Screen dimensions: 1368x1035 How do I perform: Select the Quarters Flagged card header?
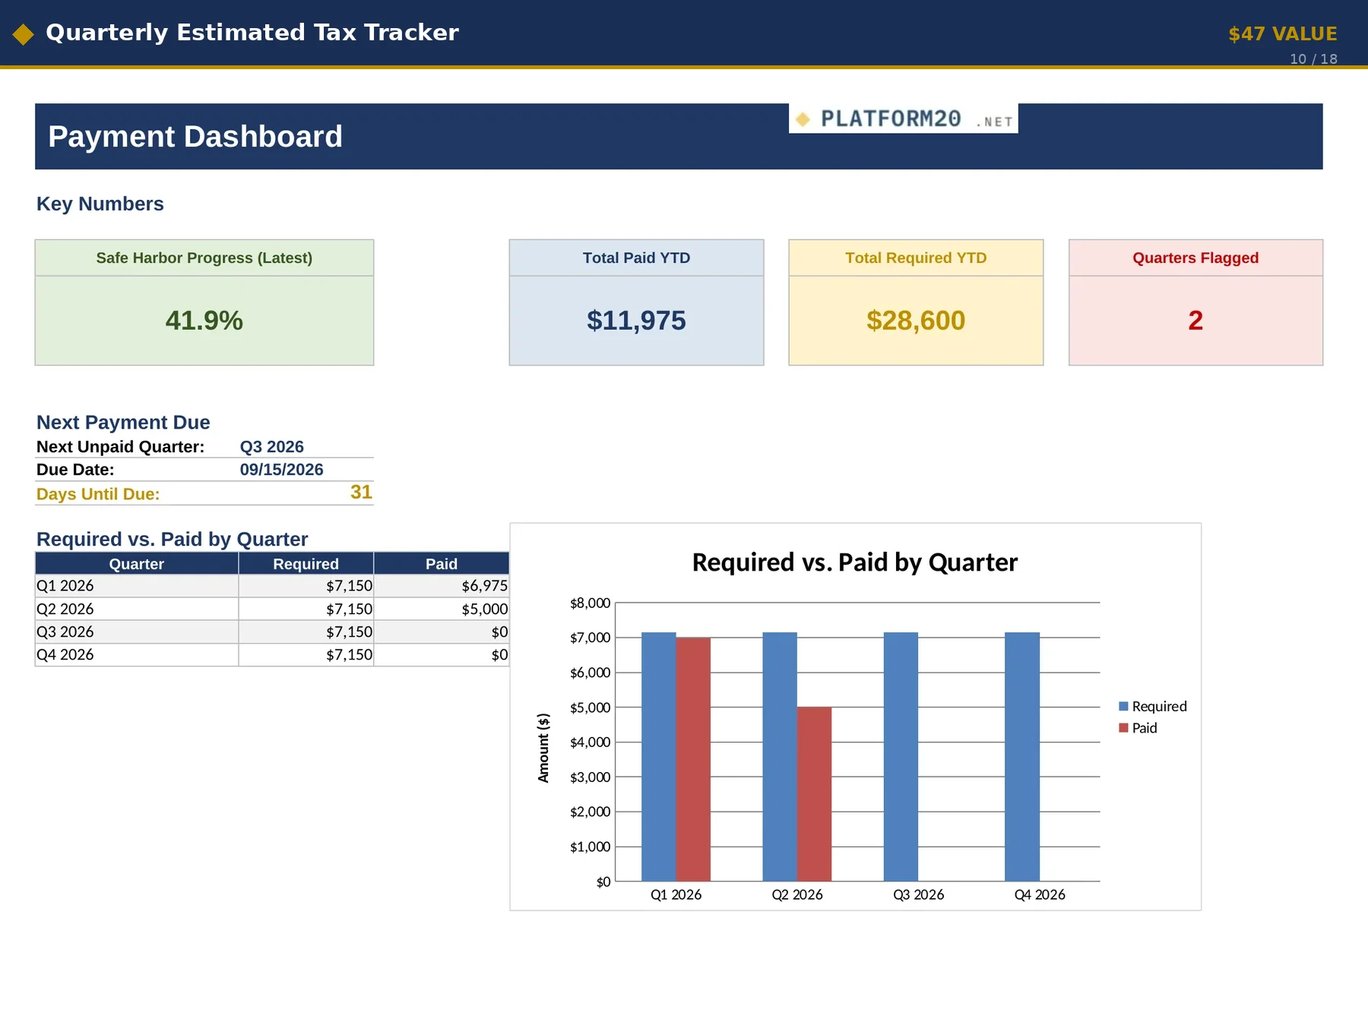[1195, 258]
